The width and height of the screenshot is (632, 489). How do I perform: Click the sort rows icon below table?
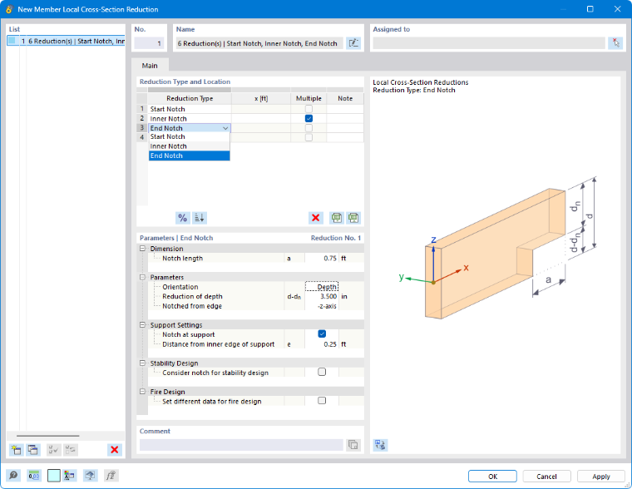(x=200, y=218)
